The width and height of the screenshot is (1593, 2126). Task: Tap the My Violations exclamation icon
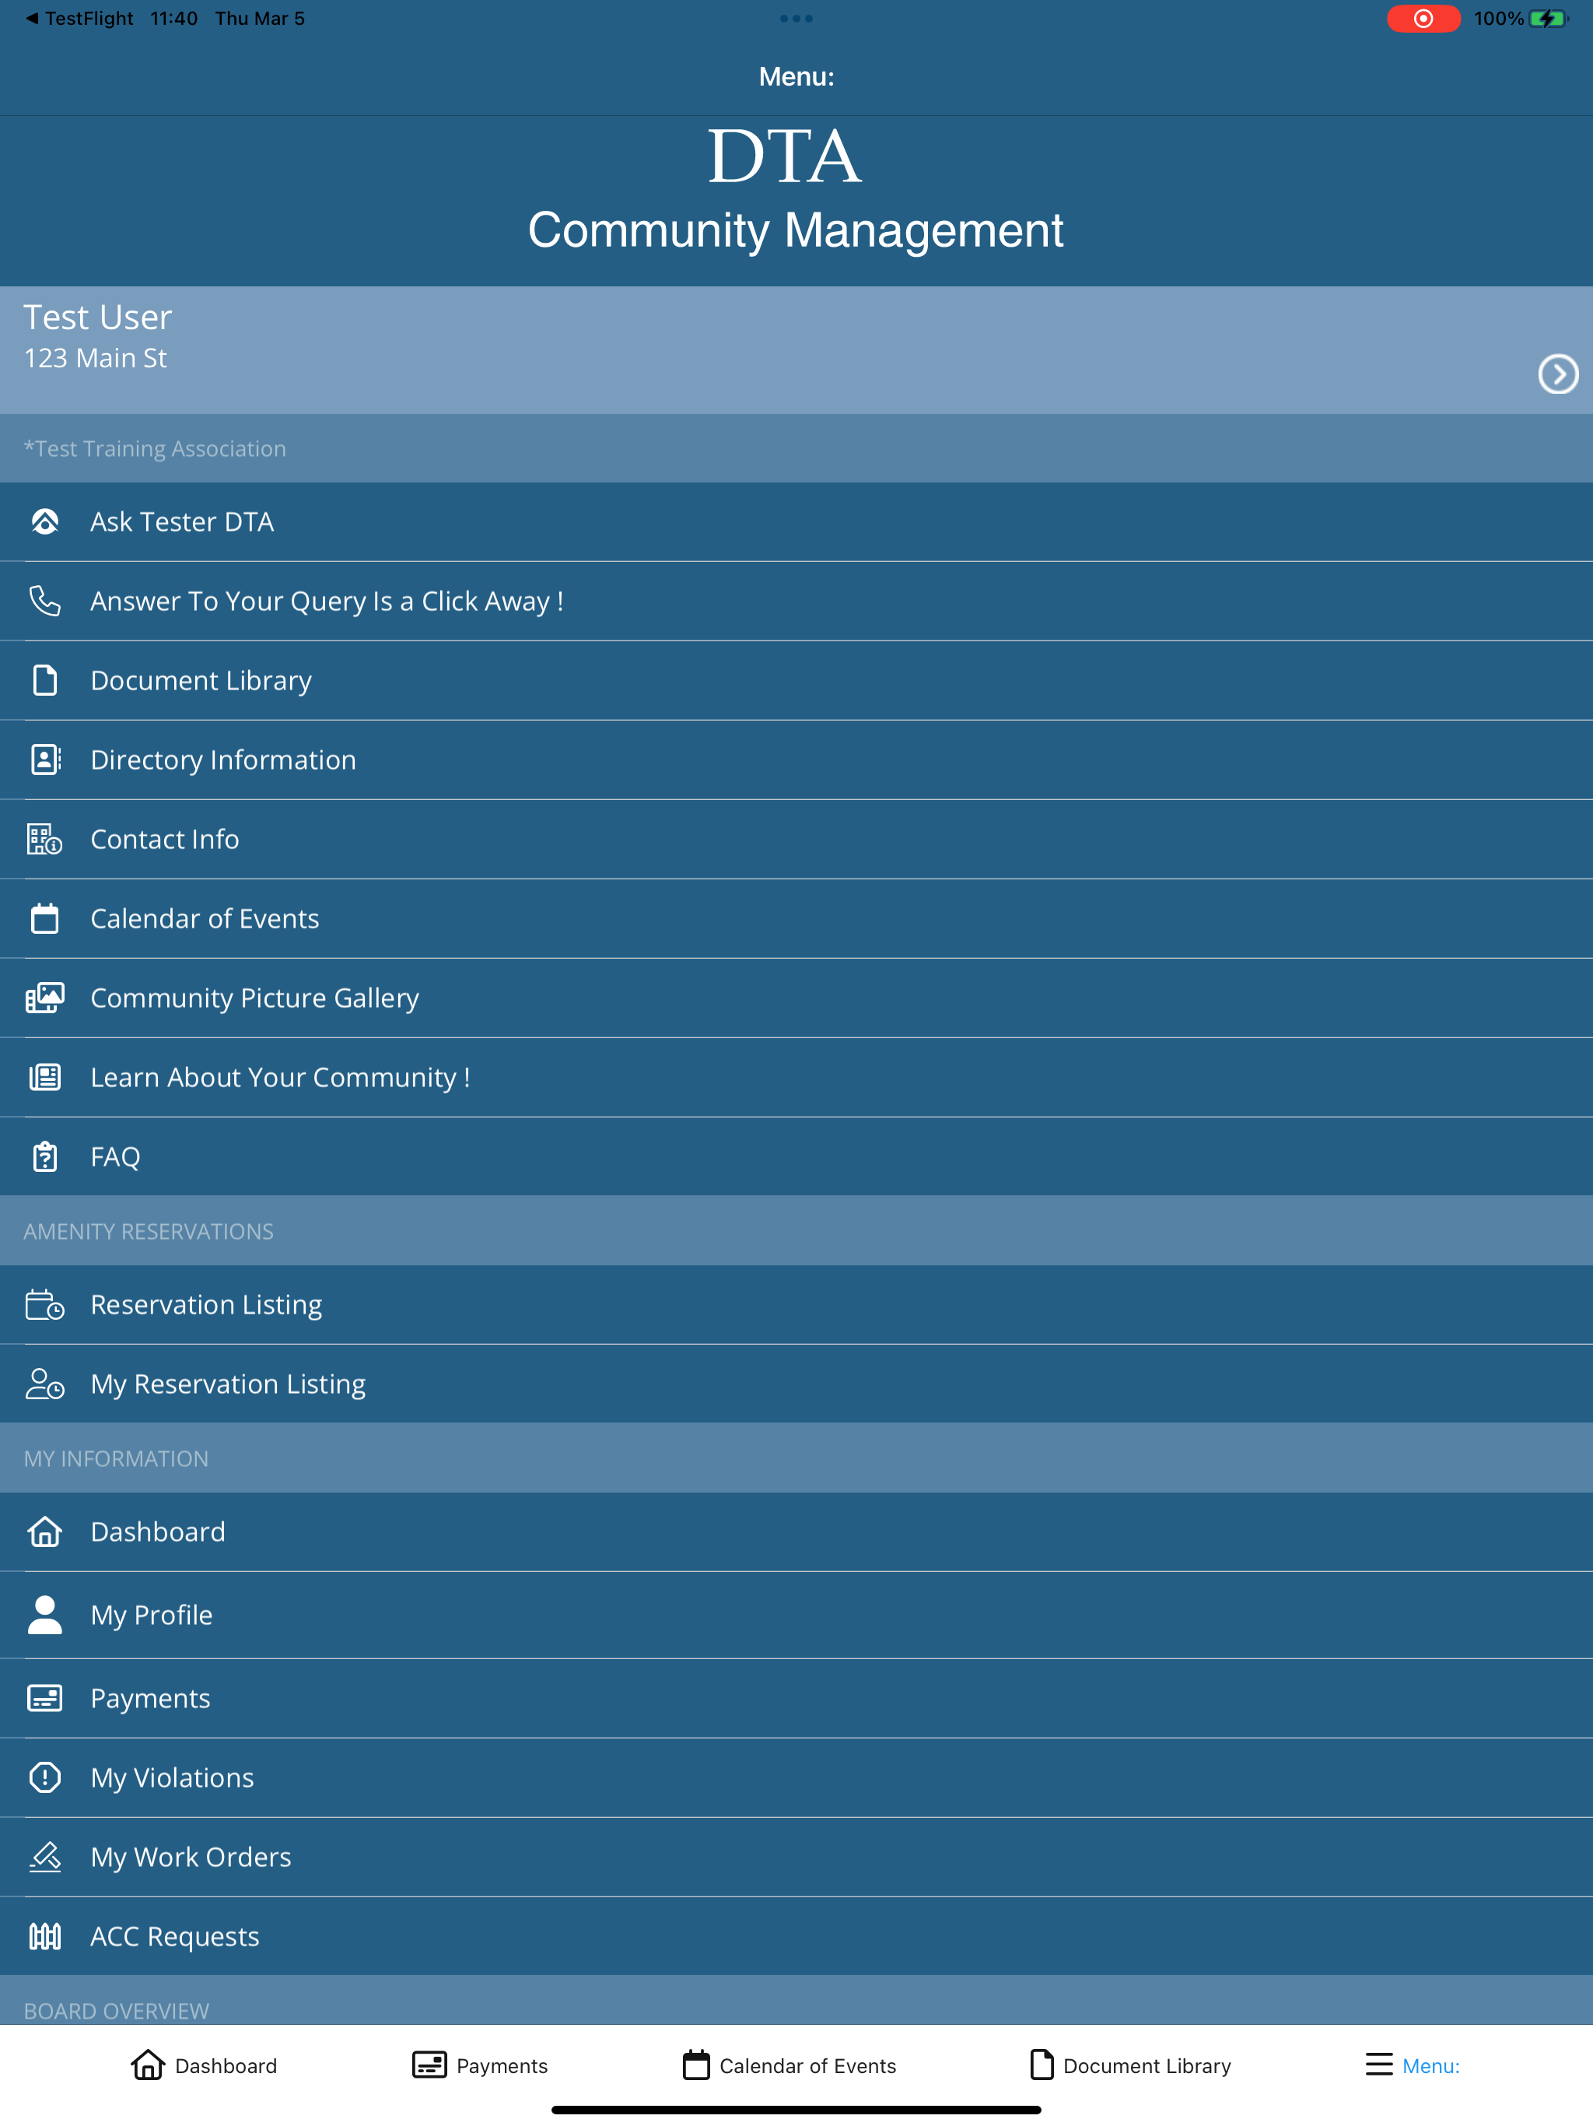[45, 1777]
